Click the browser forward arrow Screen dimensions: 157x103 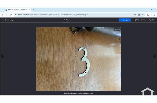coord(7,15)
